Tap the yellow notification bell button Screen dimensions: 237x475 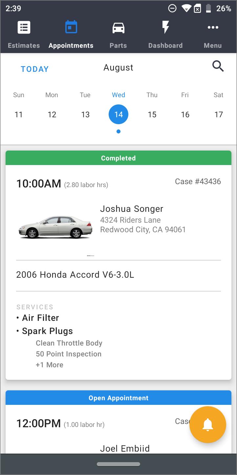207,425
